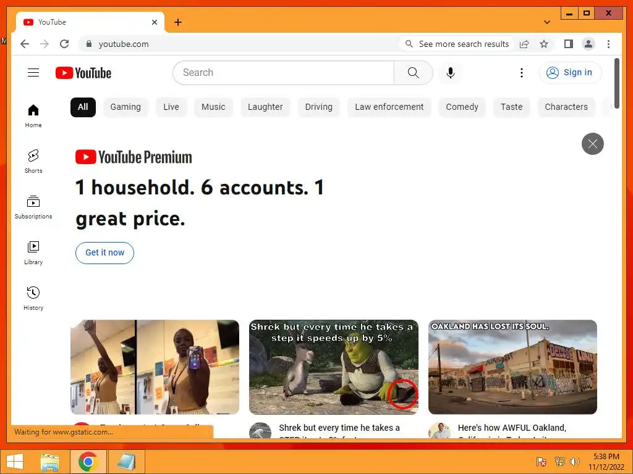
Task: Focus the YouTube Search field
Action: coord(283,73)
